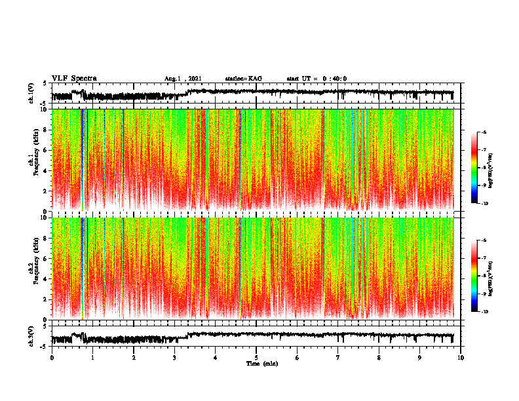Click the time-axis tick label '9'
The width and height of the screenshot is (519, 401).
pyautogui.click(x=419, y=358)
